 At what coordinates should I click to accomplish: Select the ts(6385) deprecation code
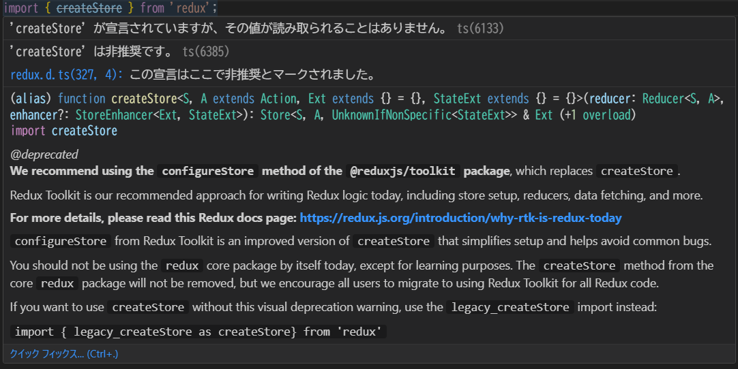(x=206, y=52)
